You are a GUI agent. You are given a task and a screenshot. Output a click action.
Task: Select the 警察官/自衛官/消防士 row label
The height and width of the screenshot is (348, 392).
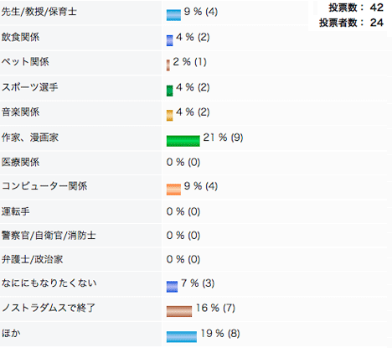(49, 236)
